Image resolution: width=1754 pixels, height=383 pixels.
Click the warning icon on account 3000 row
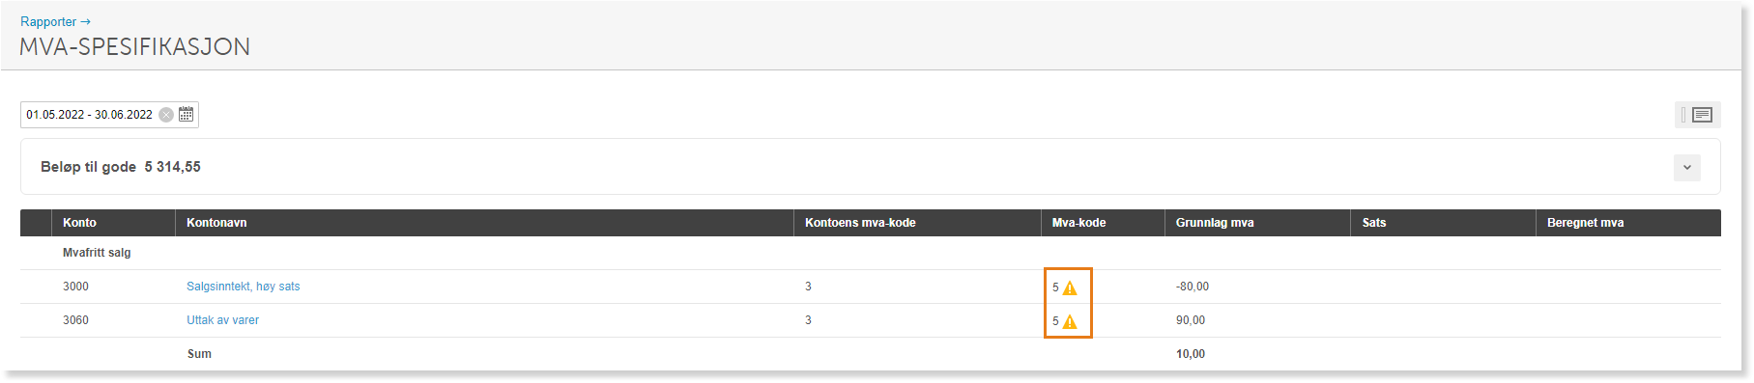click(1070, 287)
